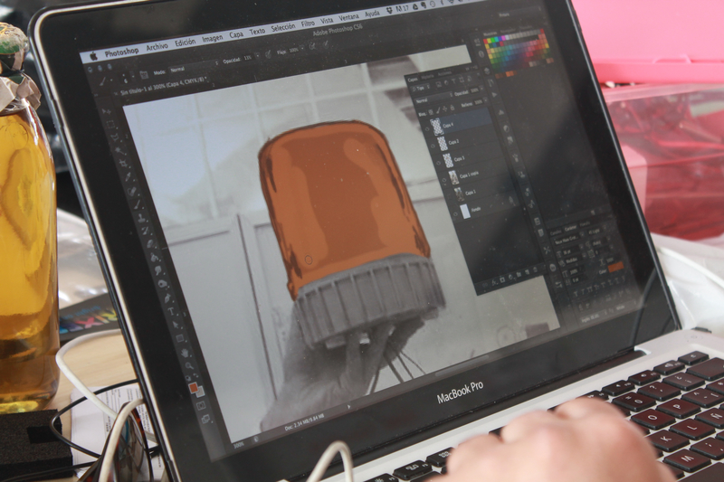Select the Magic Wand tool
724x482 pixels.
point(119,150)
